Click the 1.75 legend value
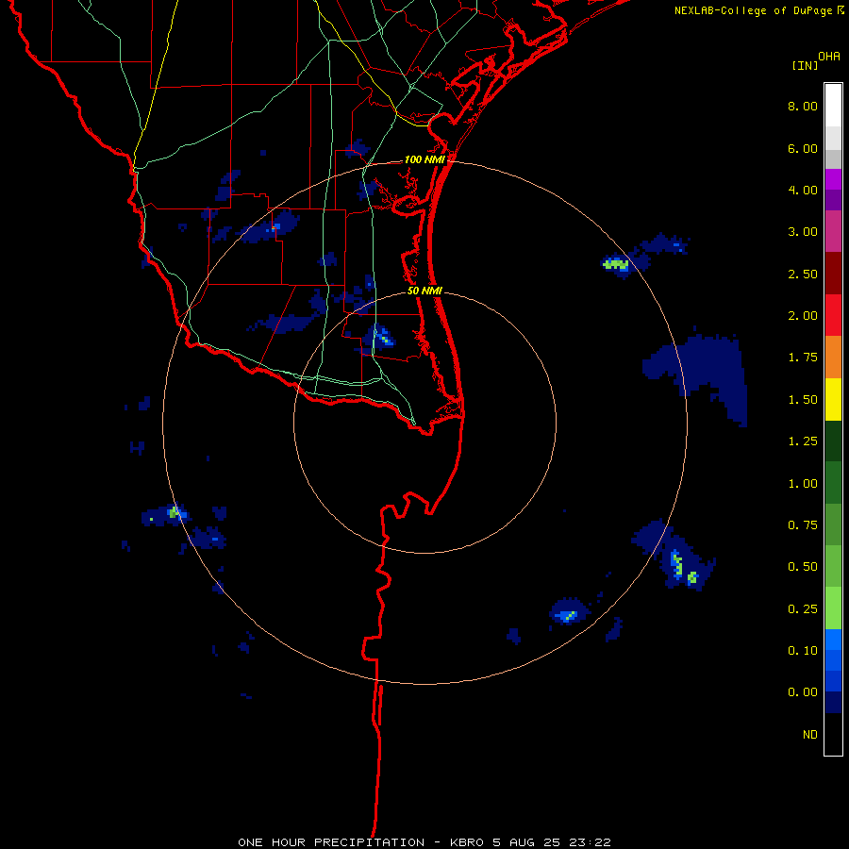 pos(803,358)
